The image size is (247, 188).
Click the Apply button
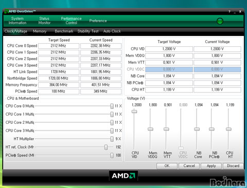(211, 166)
